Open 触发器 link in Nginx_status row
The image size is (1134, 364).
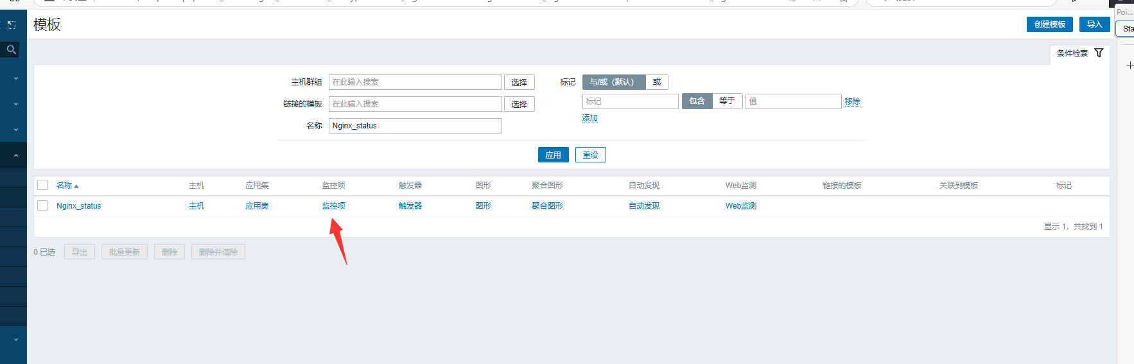[410, 206]
